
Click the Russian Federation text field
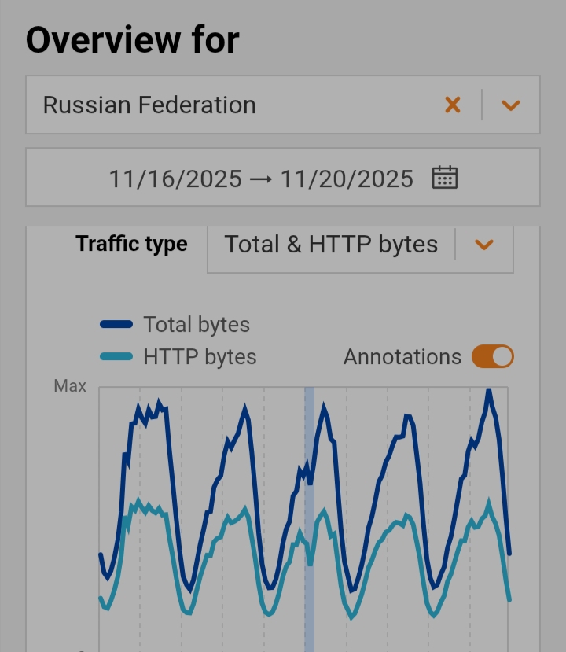[x=236, y=105]
